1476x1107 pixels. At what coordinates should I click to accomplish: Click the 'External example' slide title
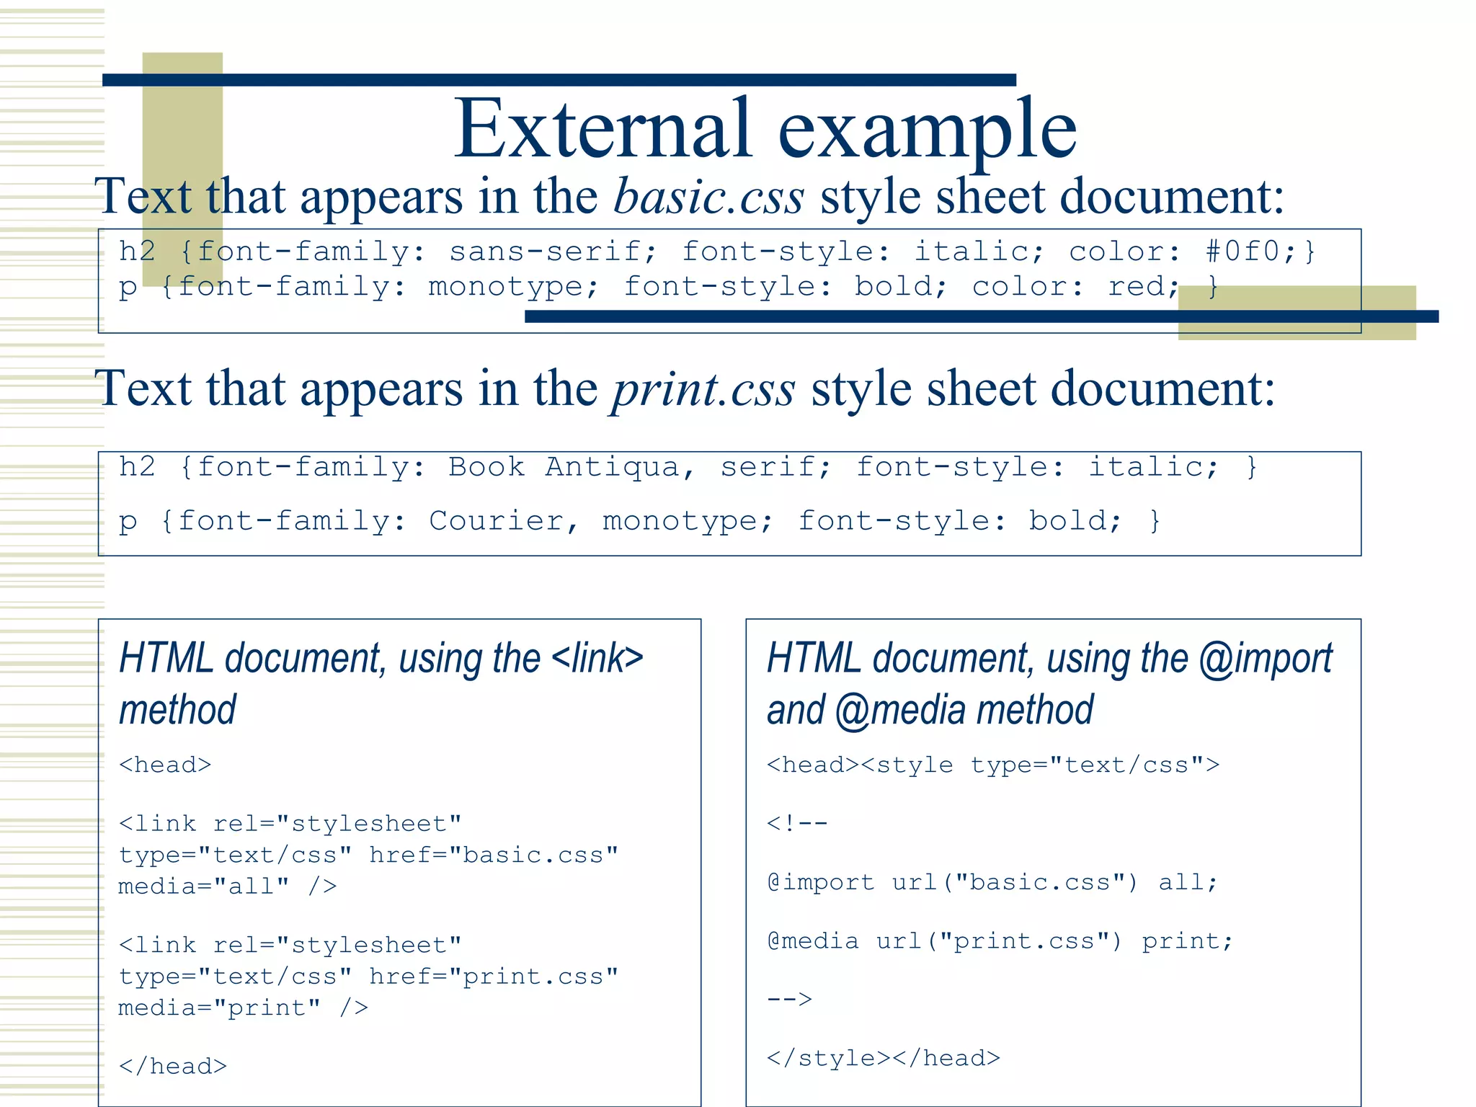(x=765, y=130)
